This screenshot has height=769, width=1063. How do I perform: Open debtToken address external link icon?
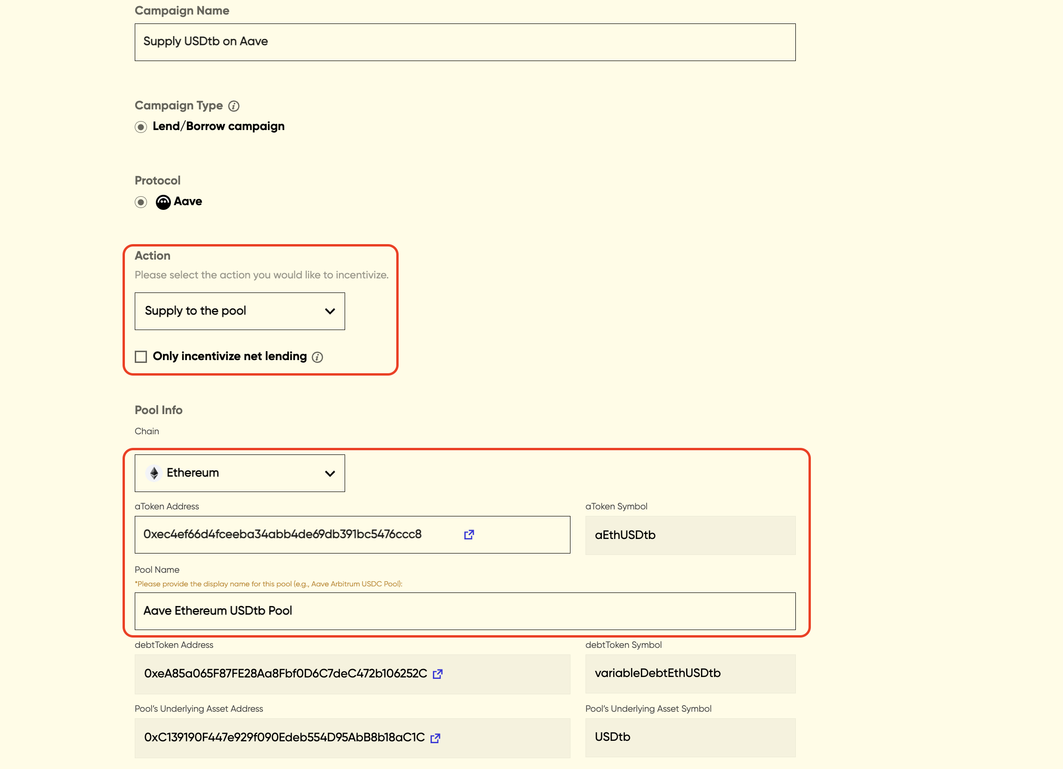click(x=438, y=674)
